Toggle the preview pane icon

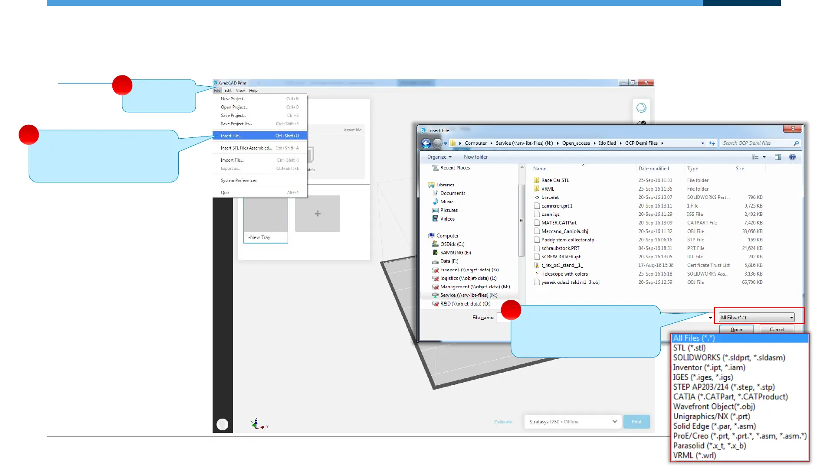[778, 157]
